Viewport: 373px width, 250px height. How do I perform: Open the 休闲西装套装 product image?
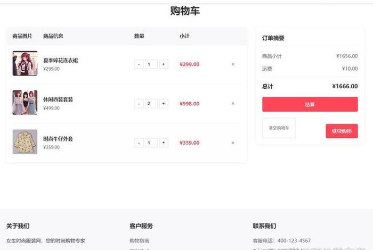click(25, 103)
